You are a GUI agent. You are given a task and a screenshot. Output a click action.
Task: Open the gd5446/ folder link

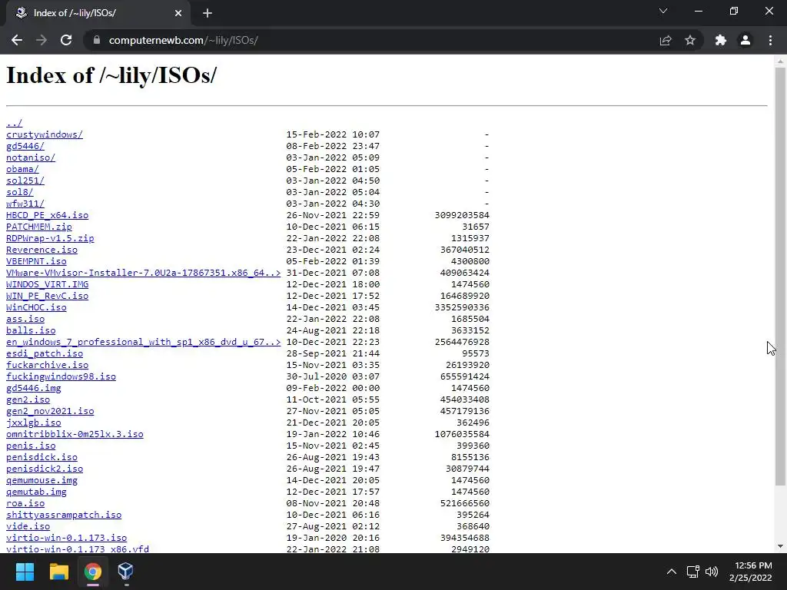click(x=25, y=146)
